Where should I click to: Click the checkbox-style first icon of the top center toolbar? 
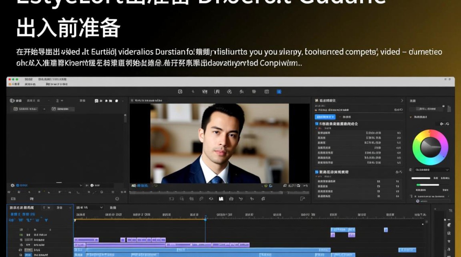pos(180,91)
